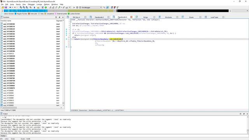This screenshot has width=249, height=140.
Task: Click the start debugger play icon
Action: point(74,7)
